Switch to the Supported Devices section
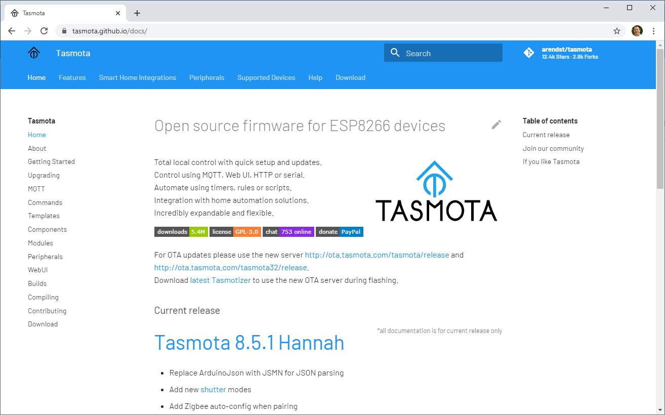The height and width of the screenshot is (415, 665). coord(266,77)
